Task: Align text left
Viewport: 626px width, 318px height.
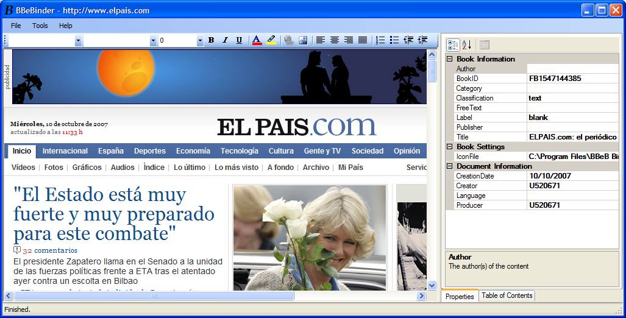Action: point(321,40)
